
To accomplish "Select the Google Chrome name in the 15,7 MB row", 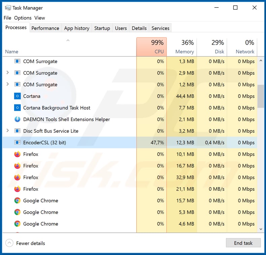I will (41, 201).
